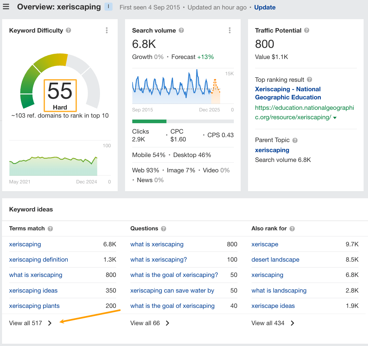Screen dimensions: 368x346
Task: Click the Terms match help icon
Action: [x=50, y=228]
